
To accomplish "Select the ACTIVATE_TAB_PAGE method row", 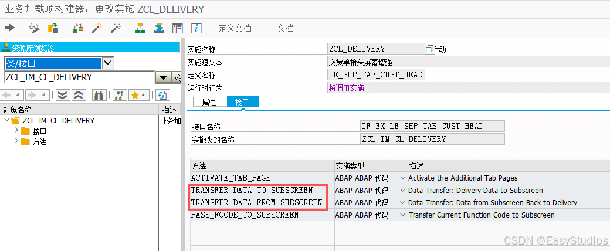I will click(x=231, y=178).
